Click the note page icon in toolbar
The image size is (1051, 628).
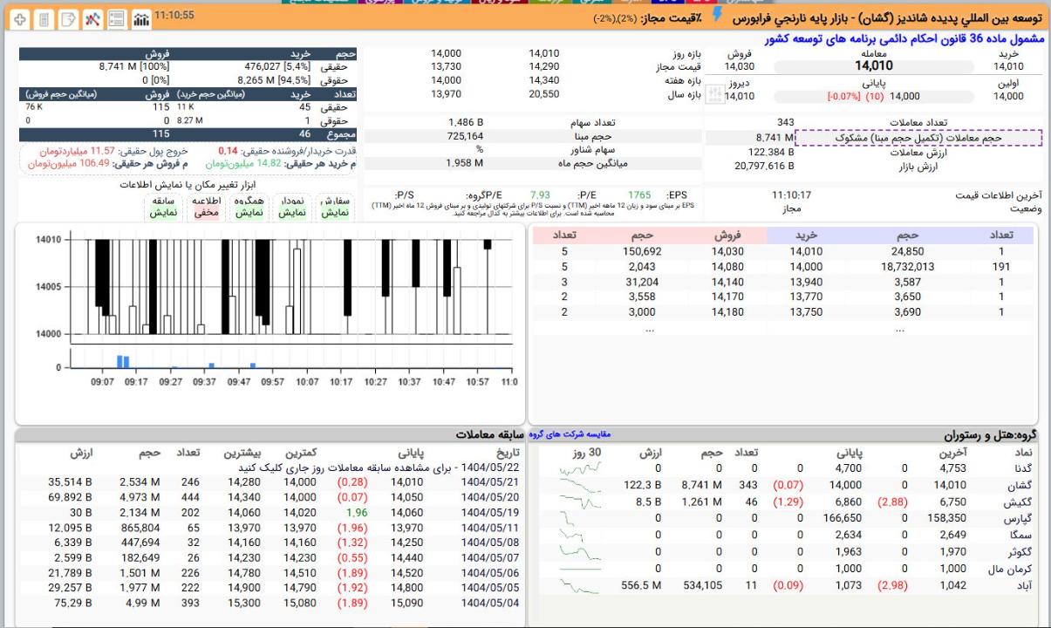68,17
